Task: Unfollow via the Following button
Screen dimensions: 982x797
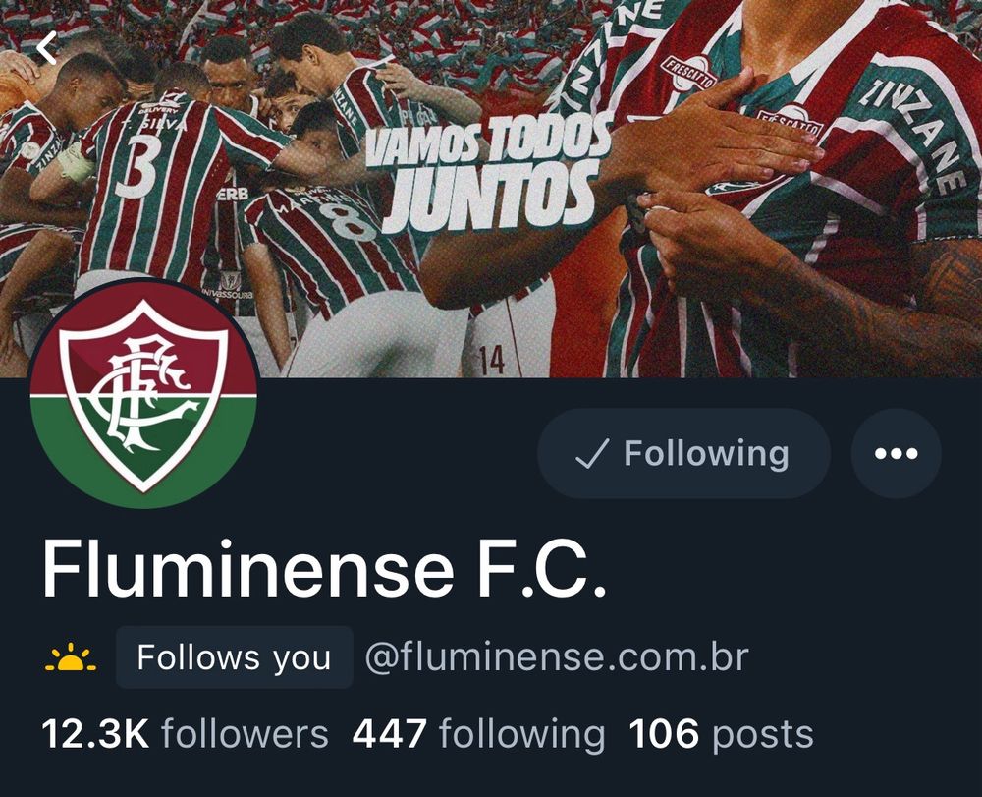Action: pos(683,453)
